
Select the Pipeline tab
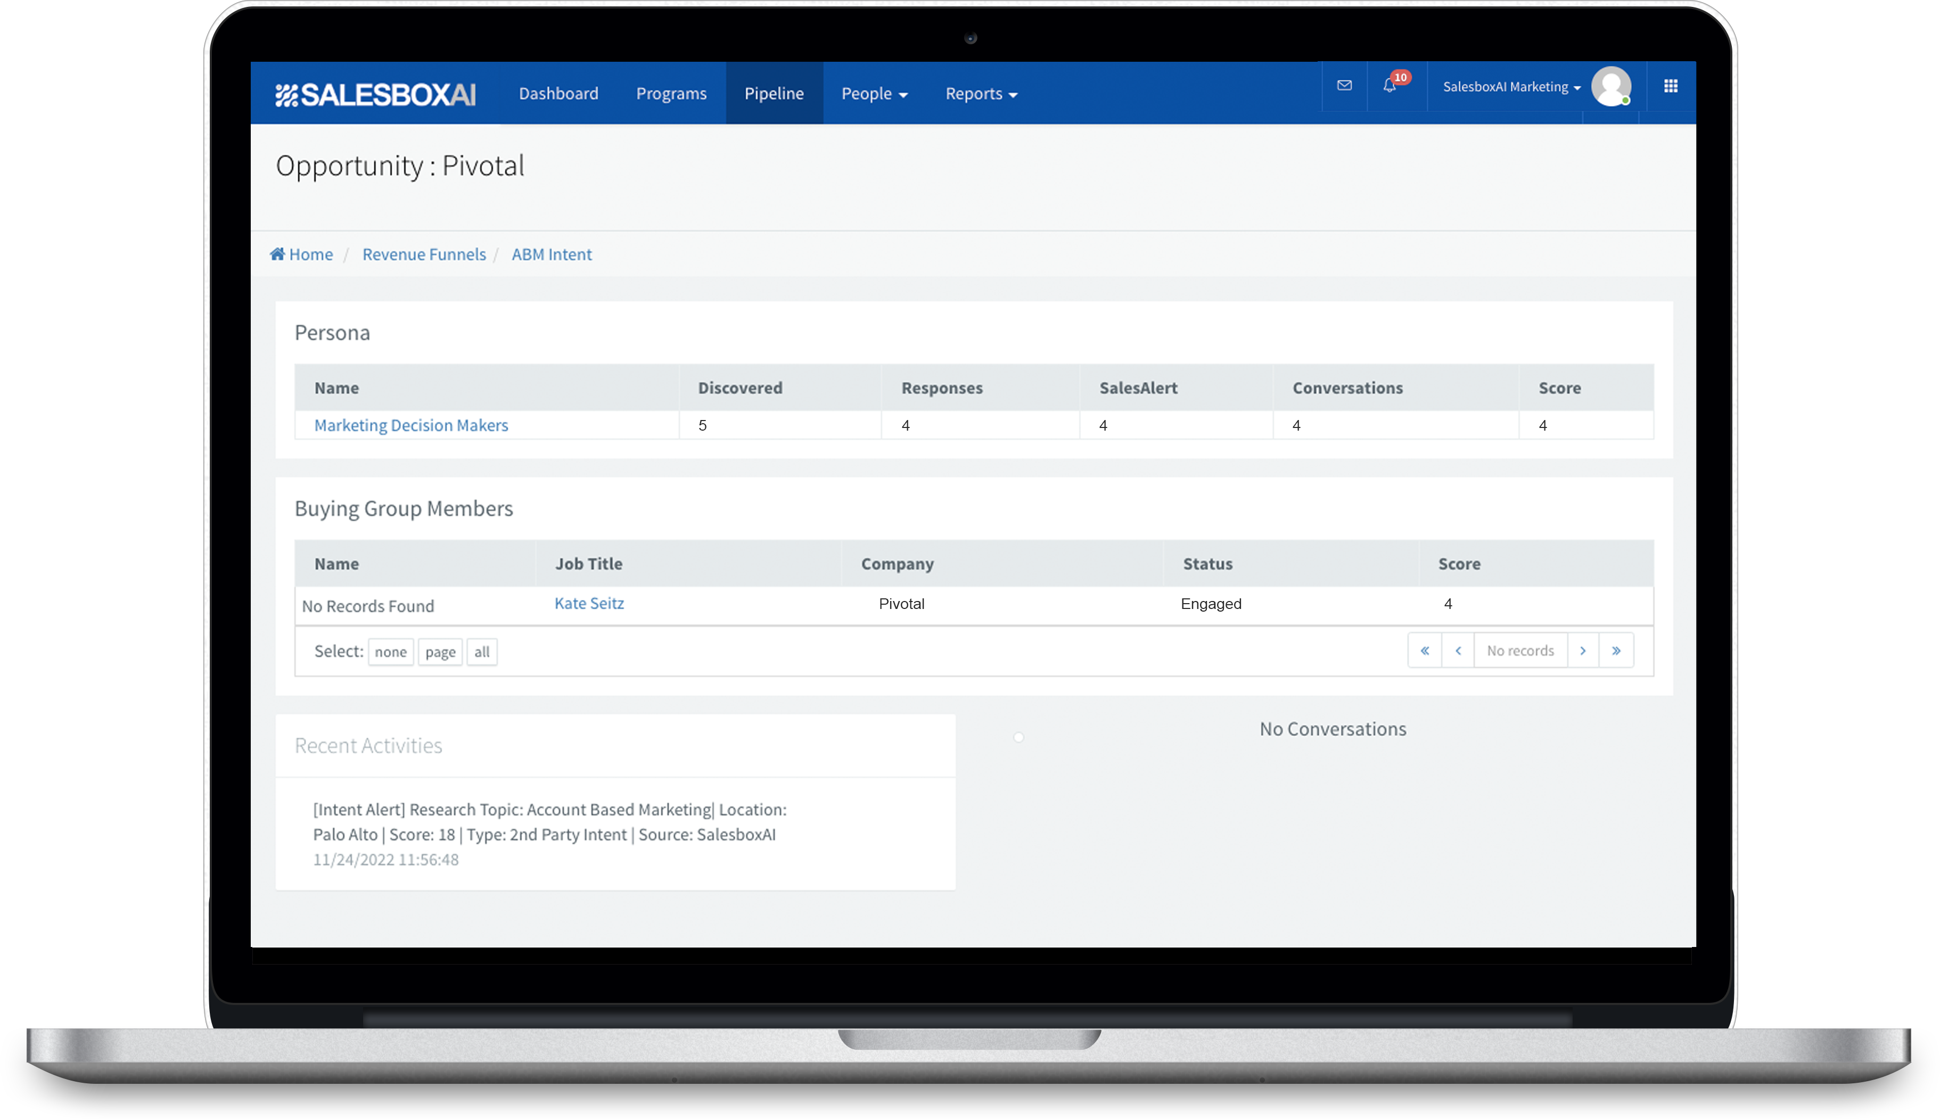click(x=774, y=93)
